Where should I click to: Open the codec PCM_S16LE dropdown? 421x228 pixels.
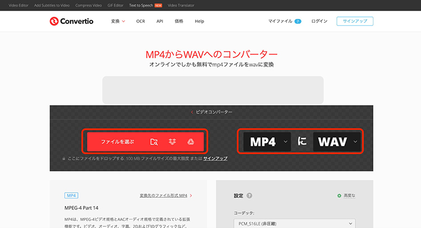294,224
